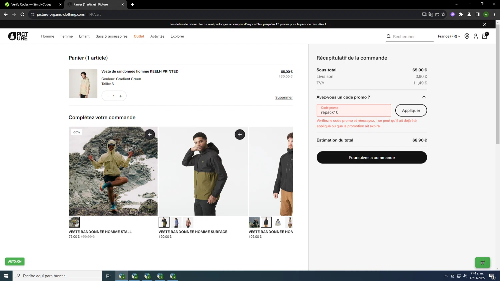
Task: Dismiss the holiday returns announcement banner
Action: pyautogui.click(x=485, y=24)
